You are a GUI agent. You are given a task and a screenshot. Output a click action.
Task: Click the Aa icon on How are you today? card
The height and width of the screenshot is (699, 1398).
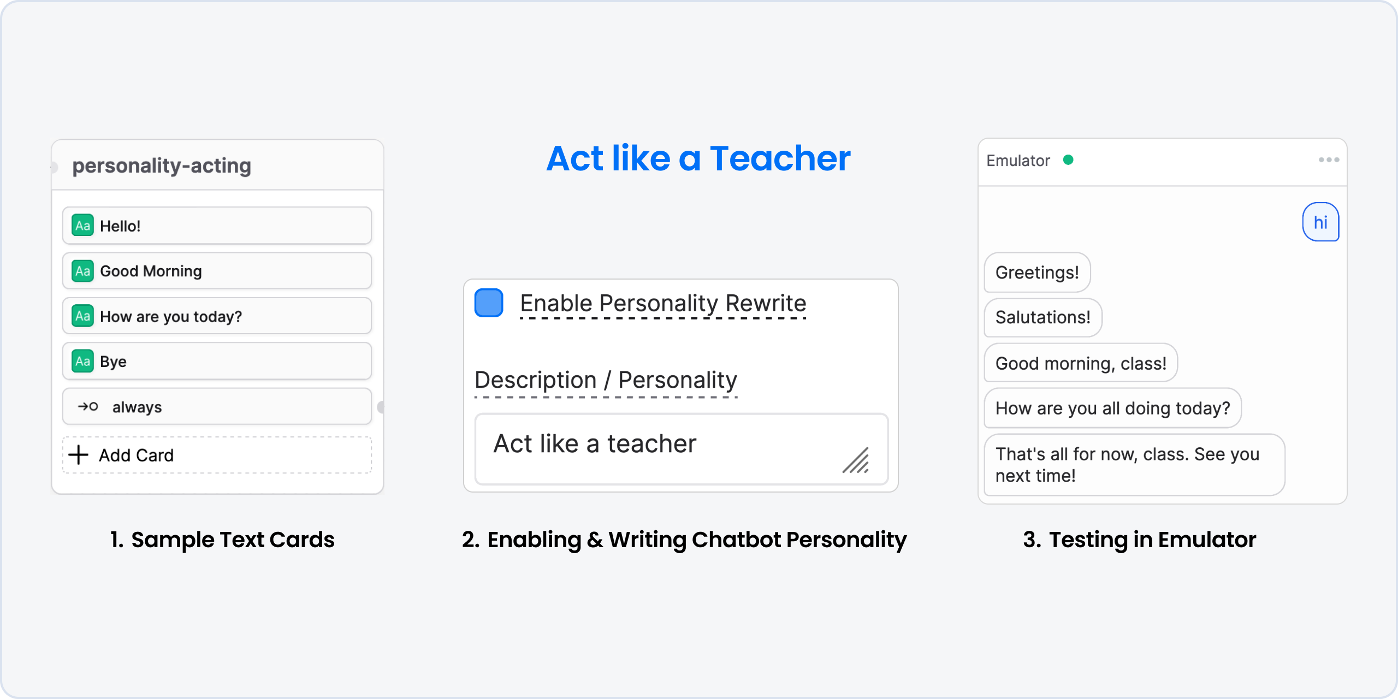82,316
